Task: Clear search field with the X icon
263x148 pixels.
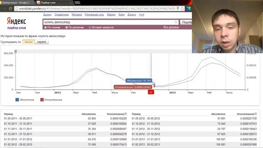Action: tap(176, 22)
